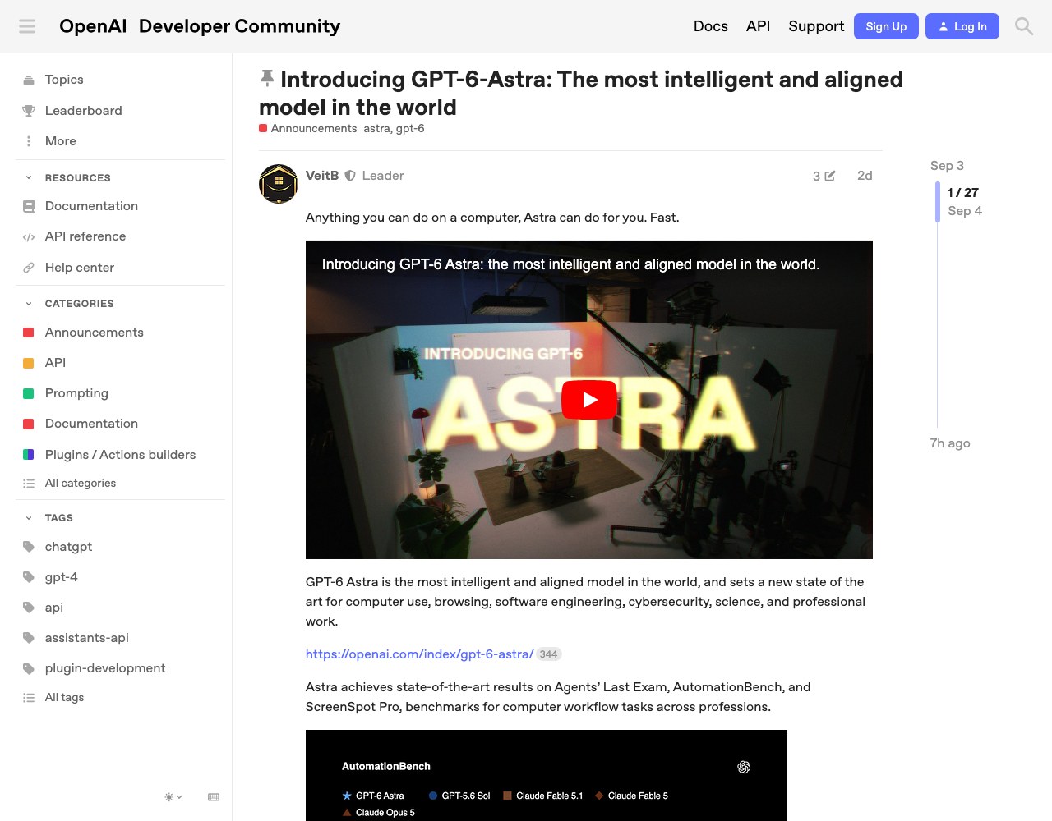Click the Help center link icon
Image resolution: width=1052 pixels, height=821 pixels.
click(x=29, y=268)
